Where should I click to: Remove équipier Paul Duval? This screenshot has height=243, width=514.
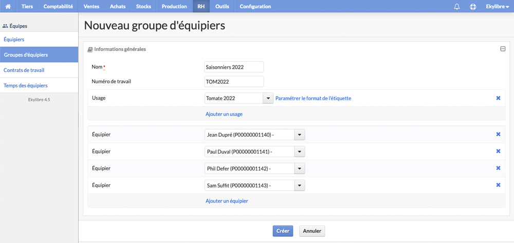pyautogui.click(x=498, y=151)
